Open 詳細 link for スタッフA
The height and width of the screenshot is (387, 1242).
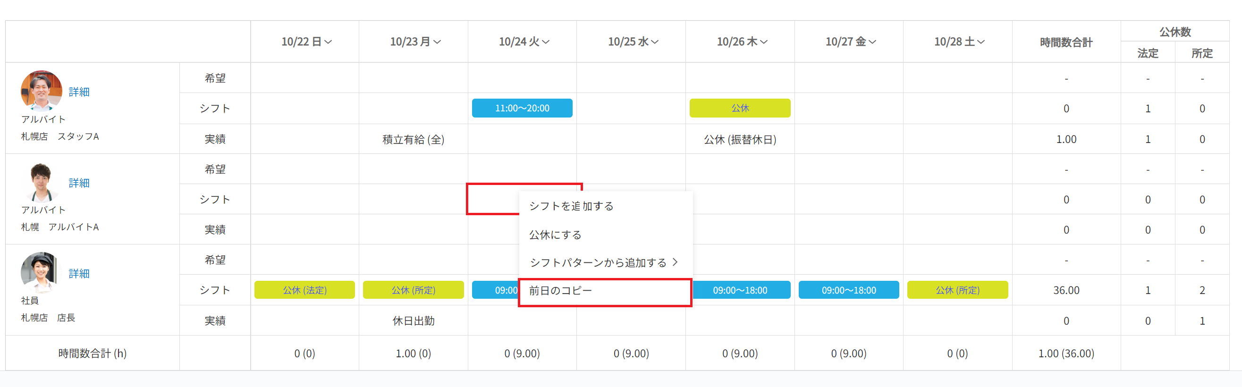tap(79, 92)
